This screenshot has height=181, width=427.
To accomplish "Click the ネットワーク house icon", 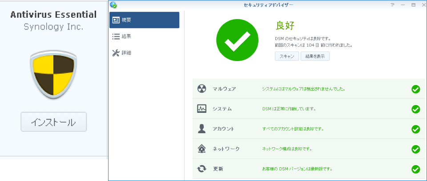I will pos(201,149).
